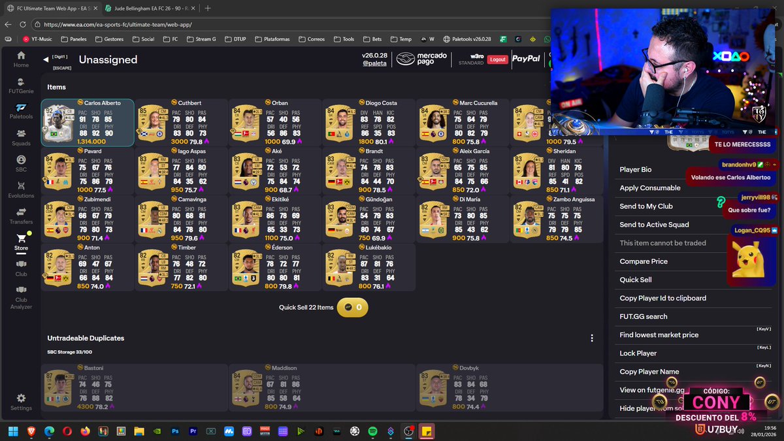The height and width of the screenshot is (441, 784).
Task: Open the Social bookmark folder
Action: pyautogui.click(x=143, y=39)
